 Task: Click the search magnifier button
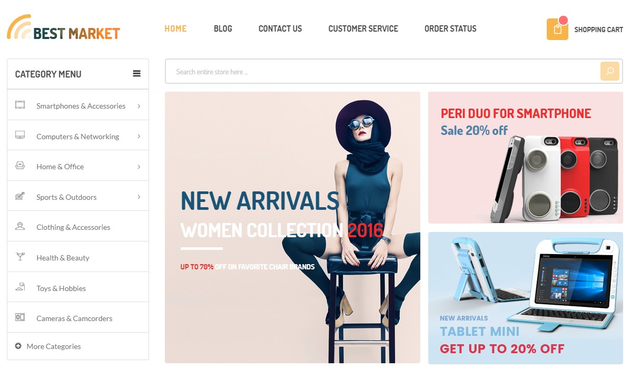pos(610,71)
